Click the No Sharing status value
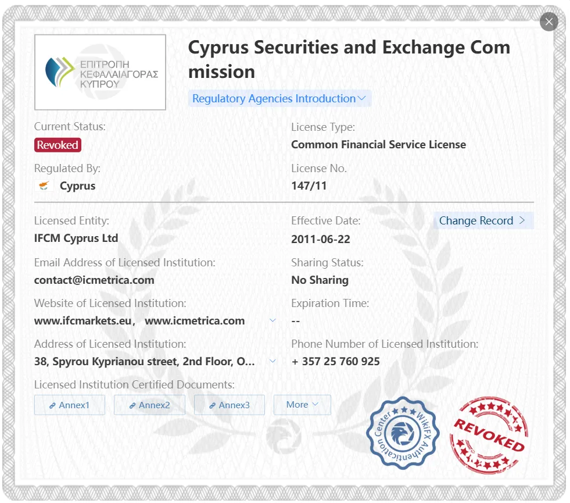Image resolution: width=570 pixels, height=503 pixels. (x=320, y=280)
